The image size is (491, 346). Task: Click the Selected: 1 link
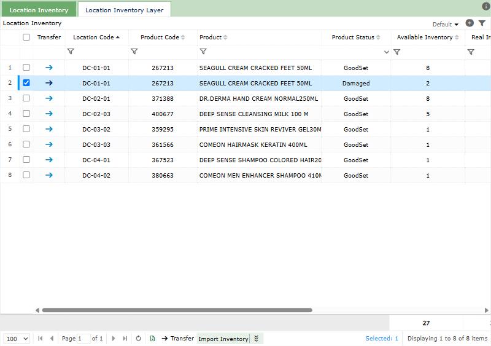pos(382,338)
